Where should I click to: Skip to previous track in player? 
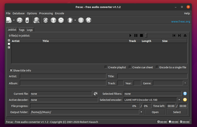174,35
